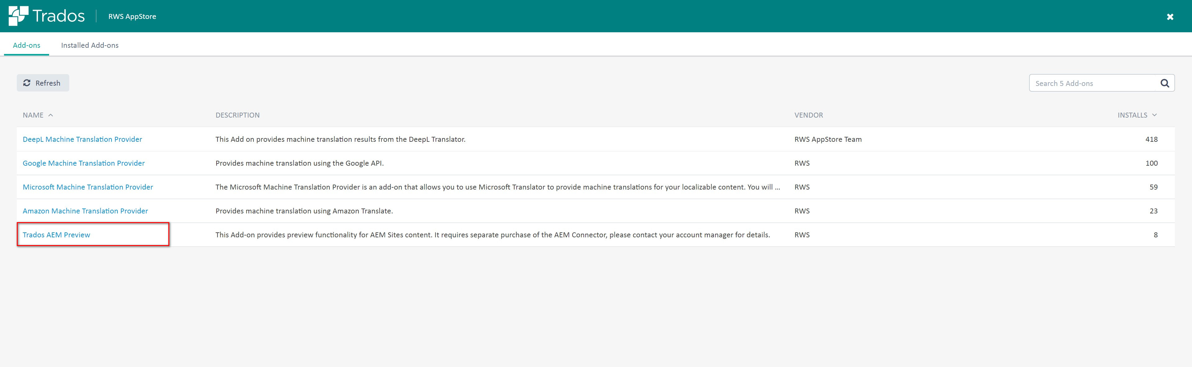Click the install count 23
The image size is (1192, 367).
pos(1153,211)
